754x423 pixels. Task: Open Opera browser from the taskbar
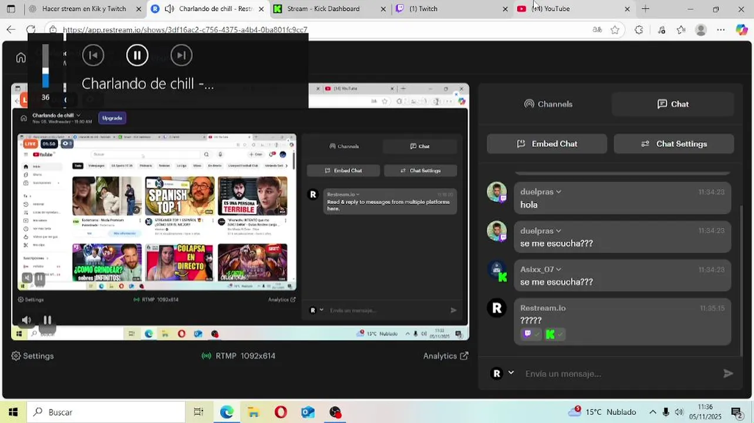click(x=281, y=412)
